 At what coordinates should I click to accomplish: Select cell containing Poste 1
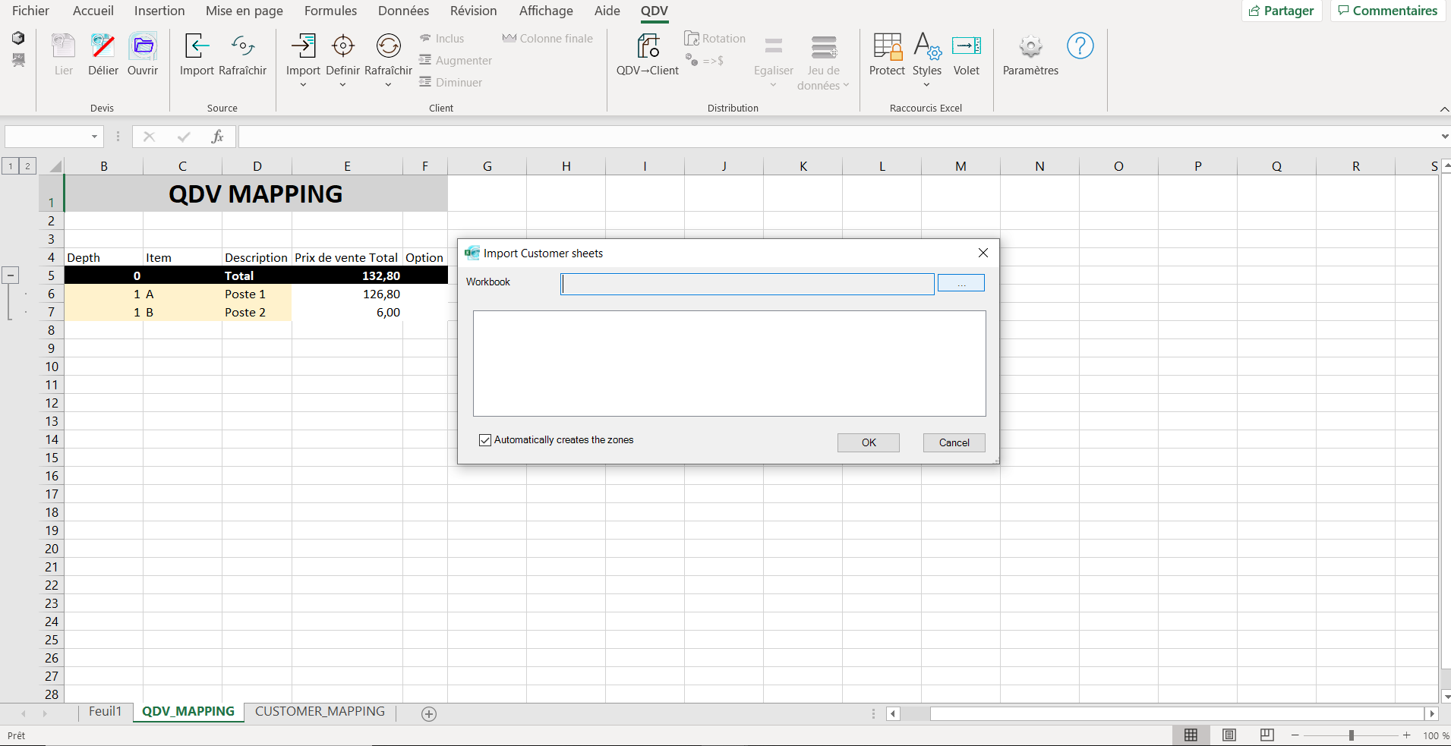click(x=257, y=294)
